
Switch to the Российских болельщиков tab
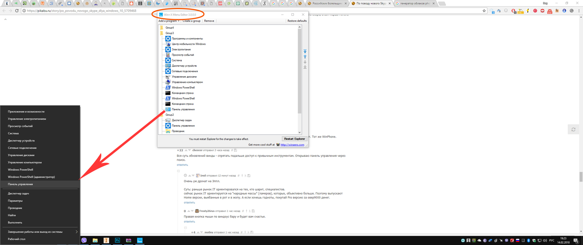coord(327,3)
